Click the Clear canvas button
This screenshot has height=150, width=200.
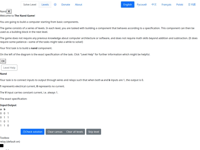(55, 131)
